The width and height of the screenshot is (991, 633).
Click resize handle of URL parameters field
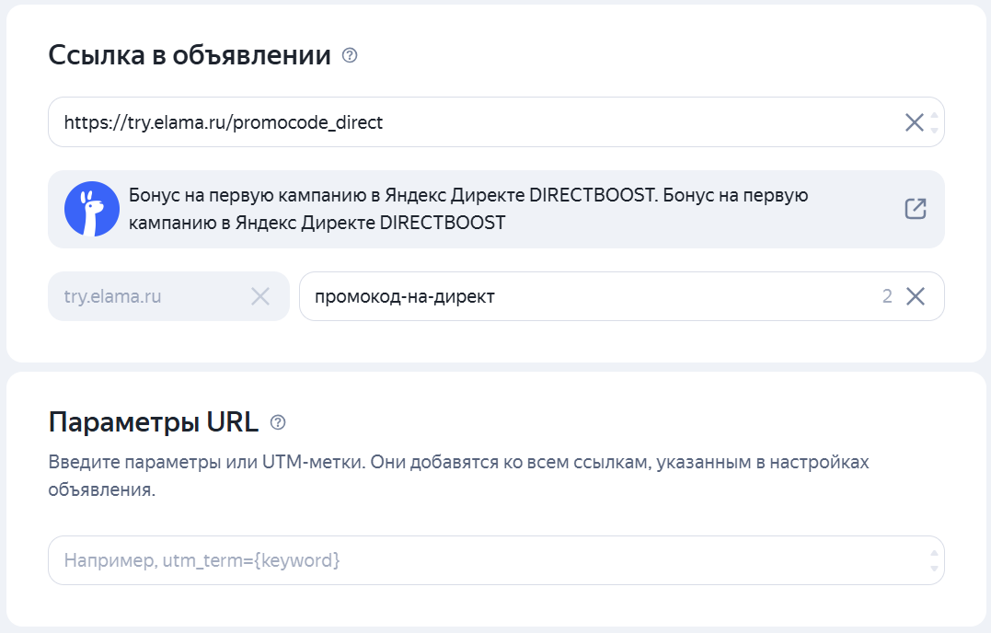coord(934,560)
